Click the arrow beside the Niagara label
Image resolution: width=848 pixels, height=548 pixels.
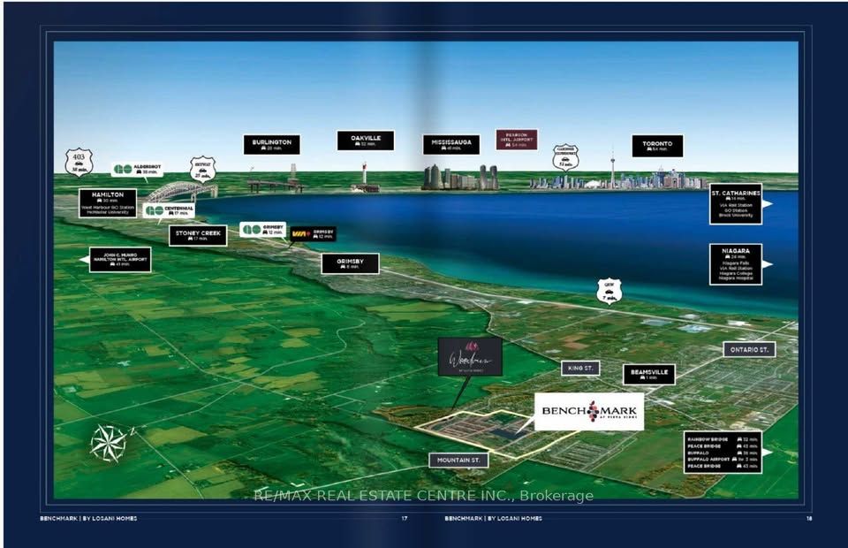tap(768, 264)
